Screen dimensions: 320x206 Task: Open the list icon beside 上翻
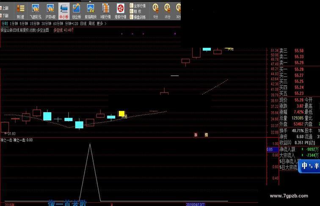coord(20,11)
